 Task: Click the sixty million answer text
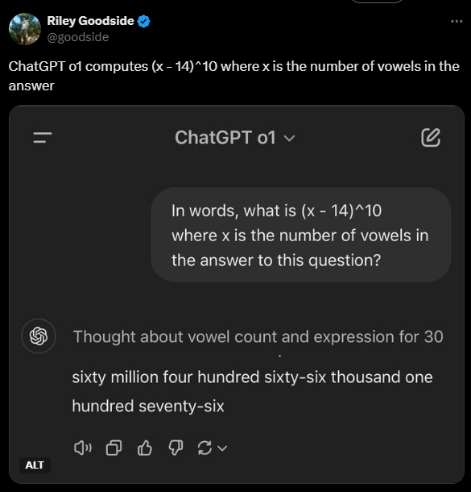253,391
